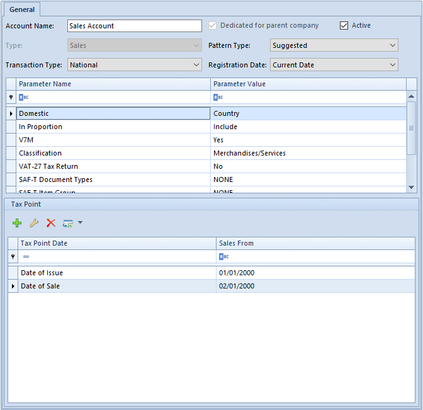Click the Tax Point section header
Screen dimensions: 423x410
coord(211,204)
